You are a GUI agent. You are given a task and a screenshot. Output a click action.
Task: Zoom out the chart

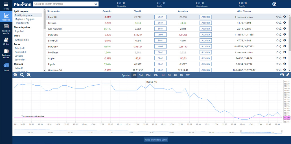(16, 75)
